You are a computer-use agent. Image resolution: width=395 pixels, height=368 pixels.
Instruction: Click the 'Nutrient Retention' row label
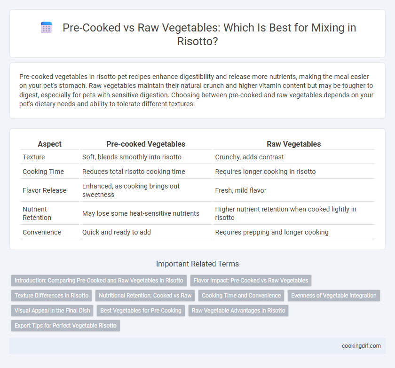click(37, 213)
